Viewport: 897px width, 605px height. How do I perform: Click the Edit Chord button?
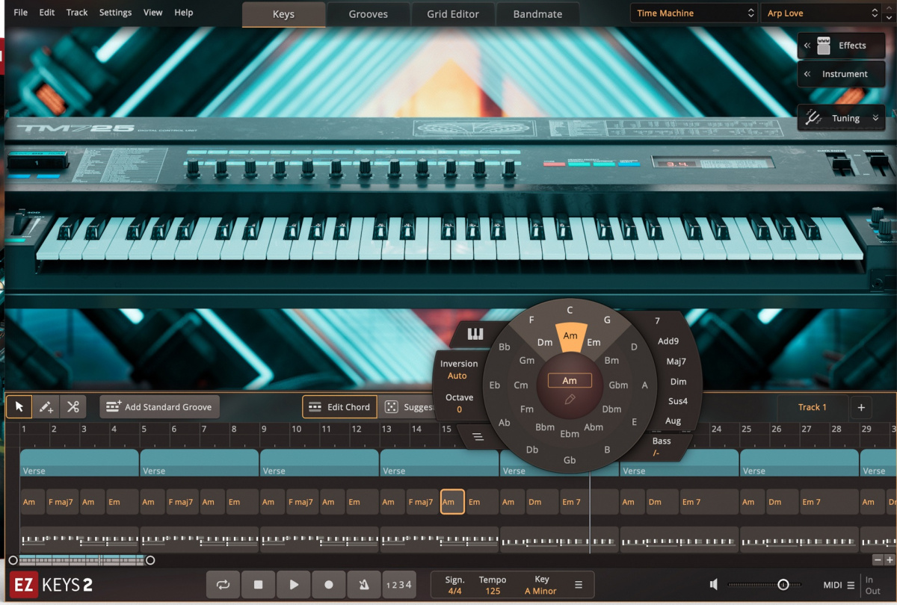[x=339, y=406]
